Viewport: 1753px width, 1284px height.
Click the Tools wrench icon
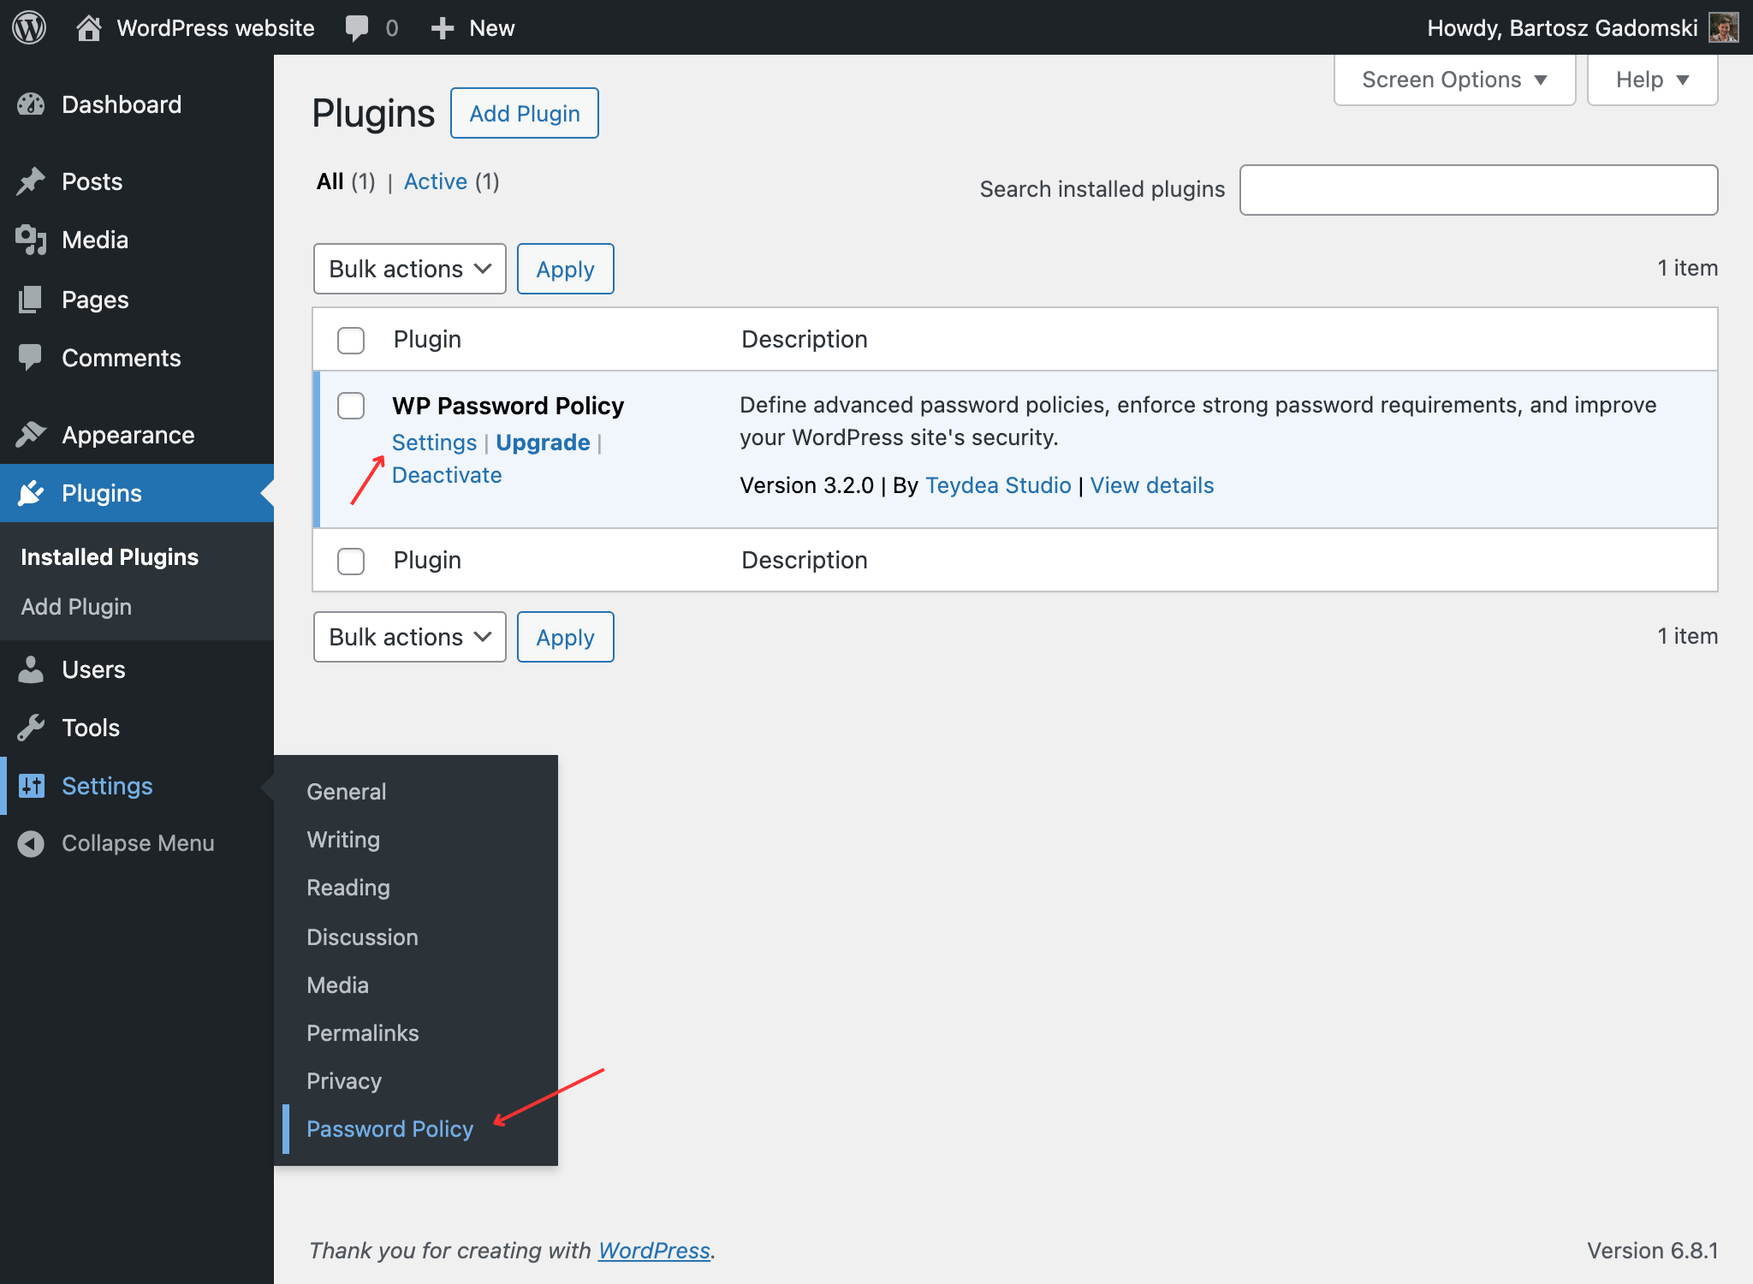31,728
